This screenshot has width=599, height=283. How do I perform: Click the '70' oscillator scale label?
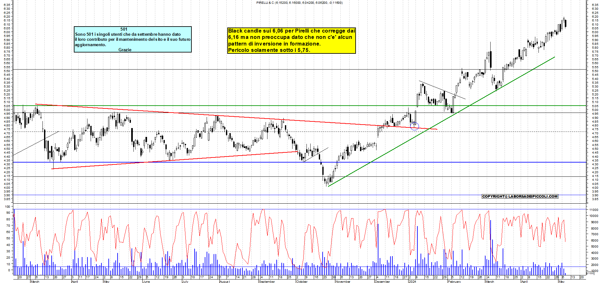[x=8, y=225]
